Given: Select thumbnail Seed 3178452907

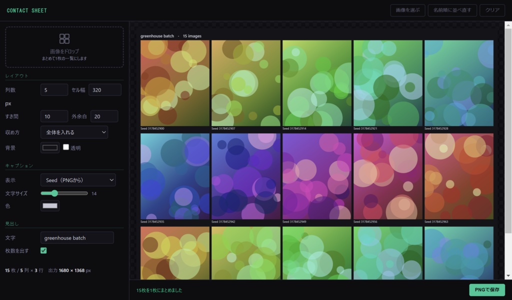Looking at the screenshot, I should coord(246,83).
